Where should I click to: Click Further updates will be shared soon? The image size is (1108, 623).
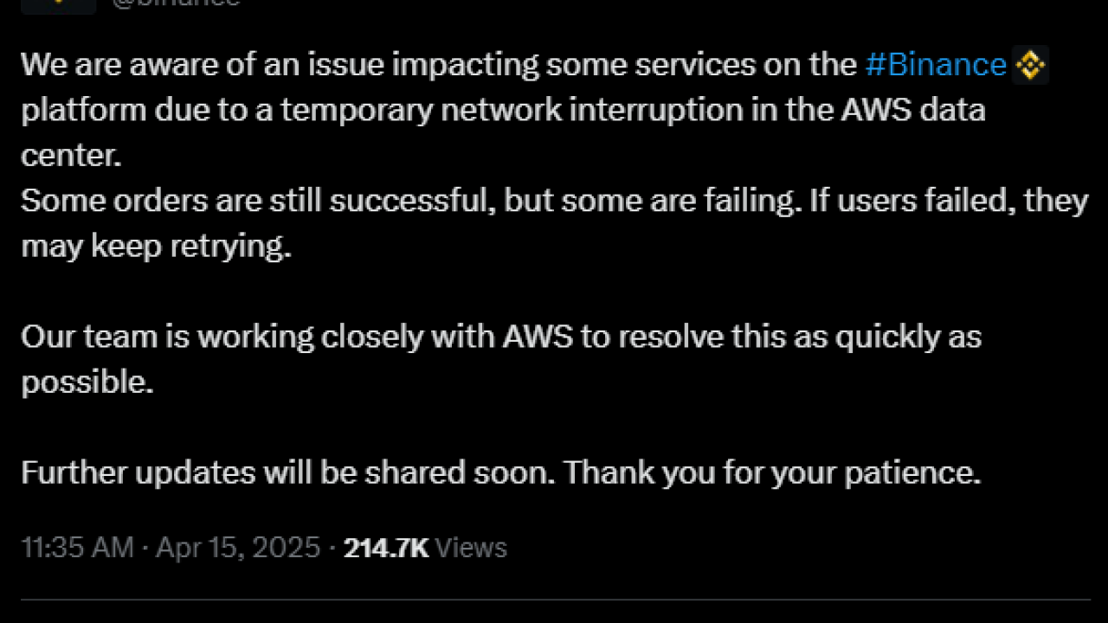288,472
